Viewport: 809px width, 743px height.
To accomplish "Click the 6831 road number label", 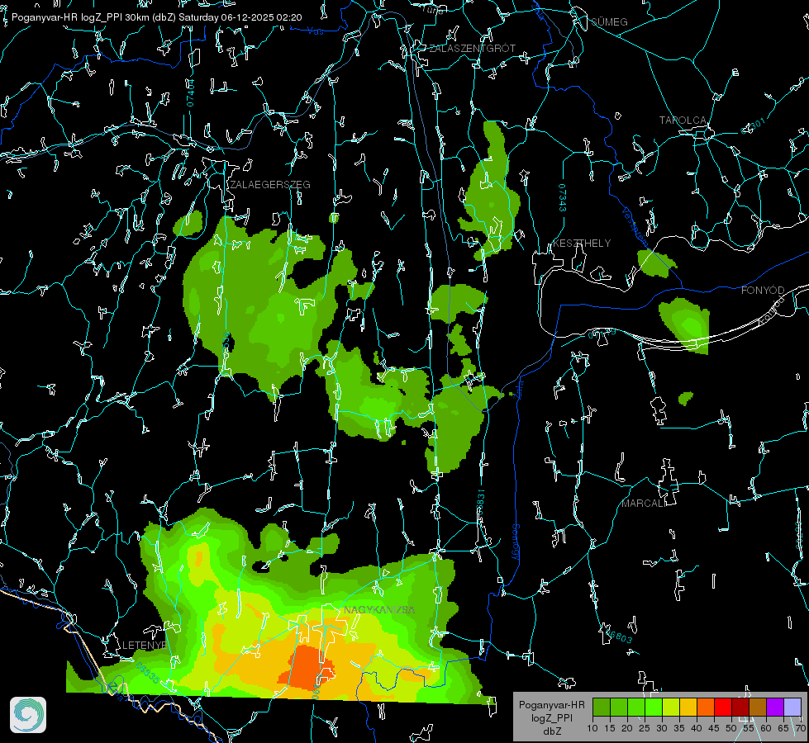I will point(481,500).
